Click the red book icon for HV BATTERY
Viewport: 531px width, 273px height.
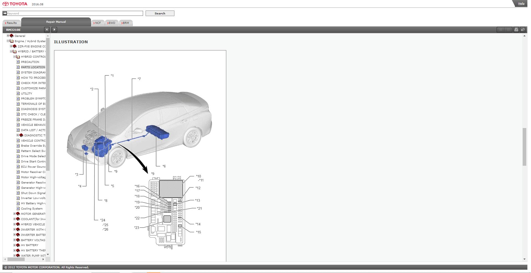[x=18, y=245]
